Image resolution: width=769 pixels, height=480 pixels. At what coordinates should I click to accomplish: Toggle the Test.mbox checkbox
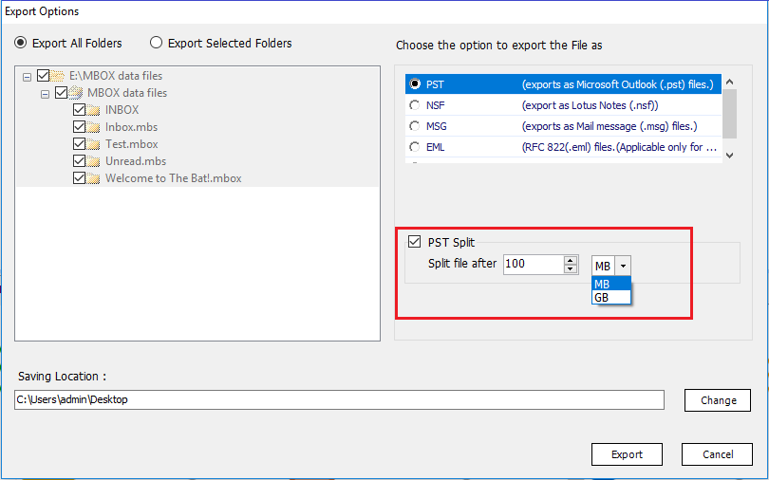coord(79,143)
